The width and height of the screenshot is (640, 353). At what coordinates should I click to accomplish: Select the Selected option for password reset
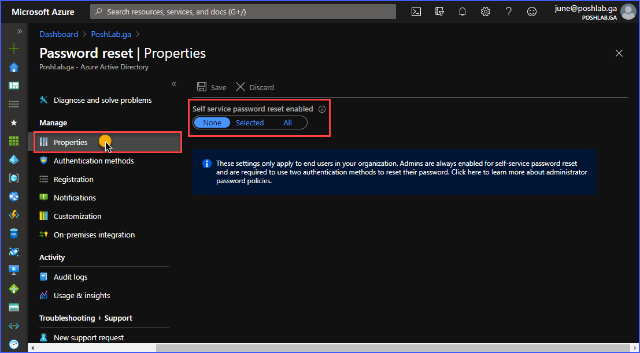(x=249, y=123)
